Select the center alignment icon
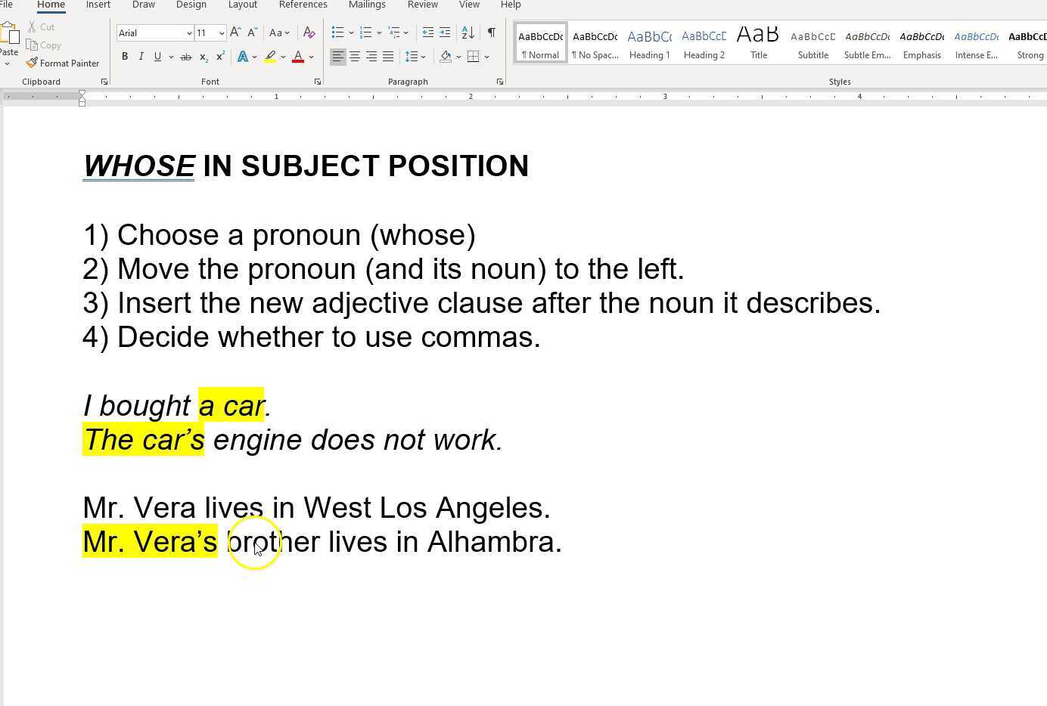The image size is (1047, 706). pos(354,56)
